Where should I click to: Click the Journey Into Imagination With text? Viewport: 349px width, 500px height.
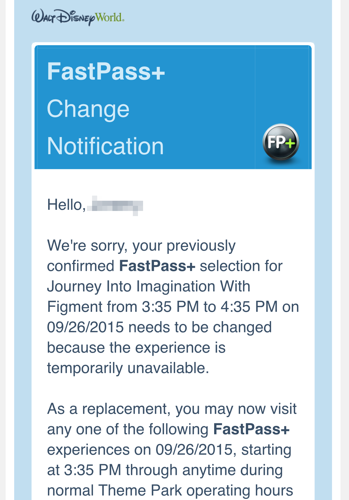(149, 286)
